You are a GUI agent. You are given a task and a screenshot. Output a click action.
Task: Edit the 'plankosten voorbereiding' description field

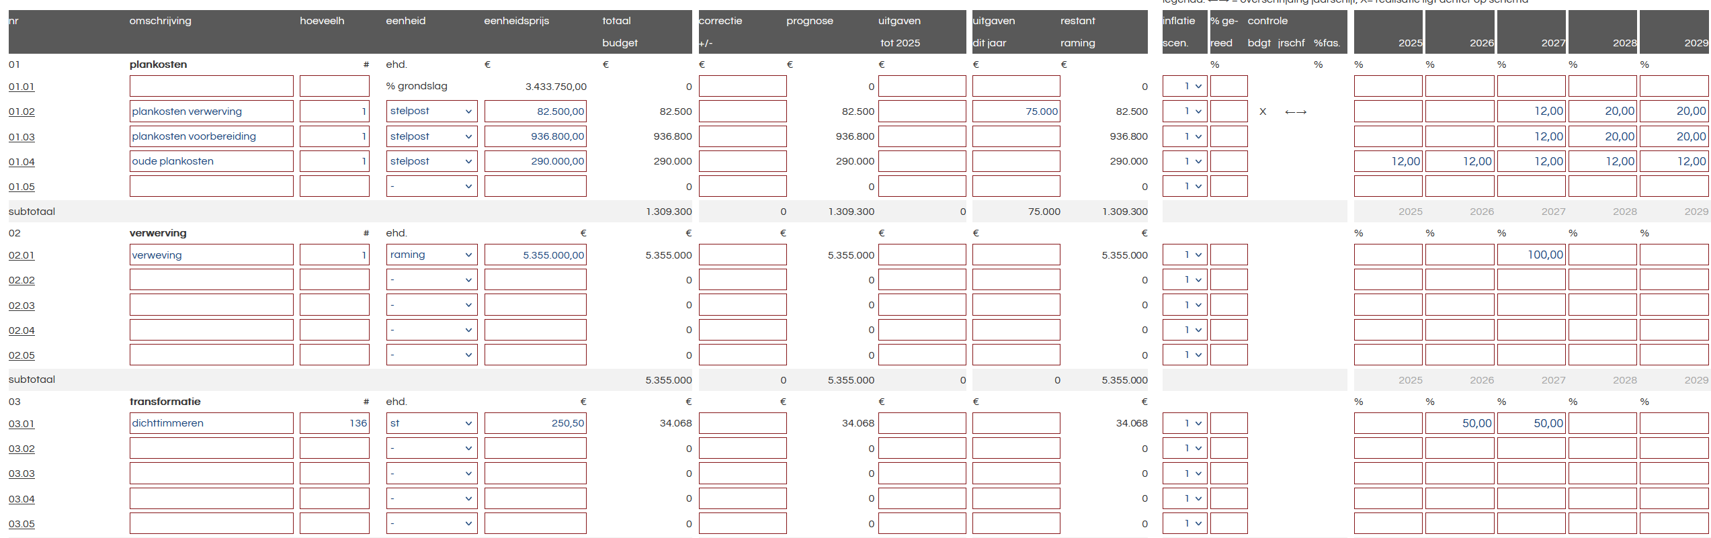tap(211, 136)
